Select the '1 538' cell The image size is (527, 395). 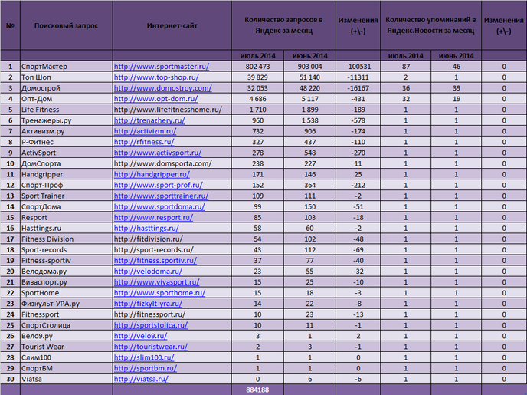309,120
